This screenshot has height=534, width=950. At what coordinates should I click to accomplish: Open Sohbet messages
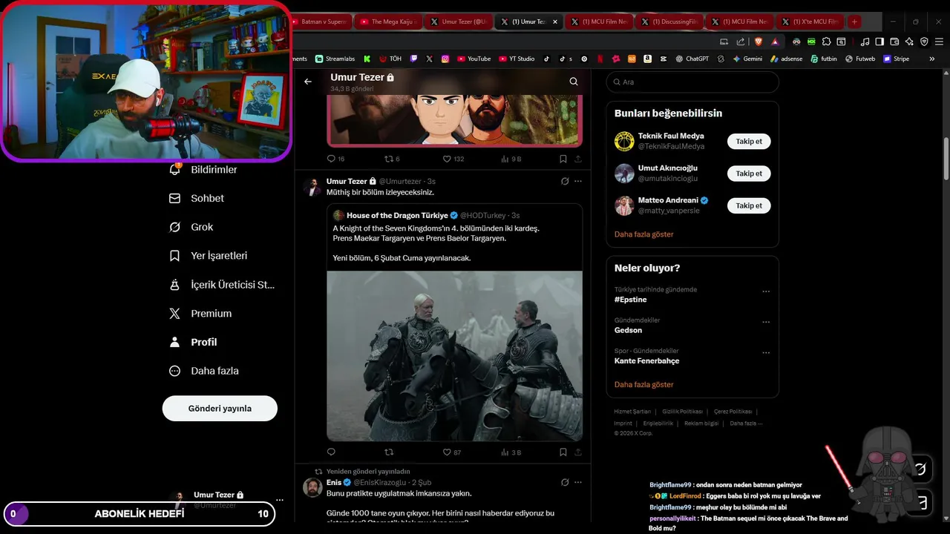click(197, 199)
